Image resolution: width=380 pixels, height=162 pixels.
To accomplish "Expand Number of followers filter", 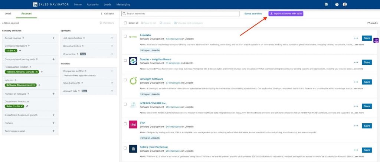I will coord(53,94).
